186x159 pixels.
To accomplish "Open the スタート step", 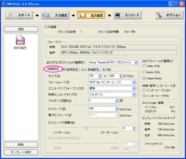I will coord(19,15).
